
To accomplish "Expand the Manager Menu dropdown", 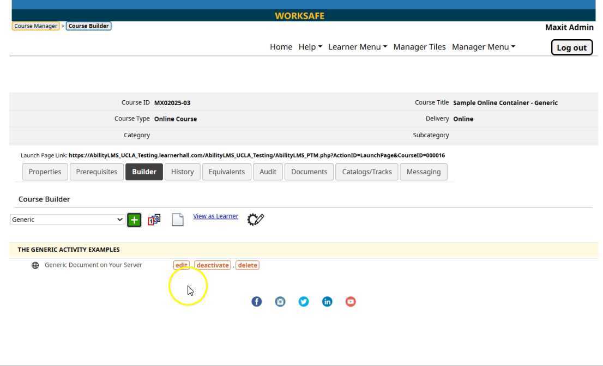I will tap(484, 47).
